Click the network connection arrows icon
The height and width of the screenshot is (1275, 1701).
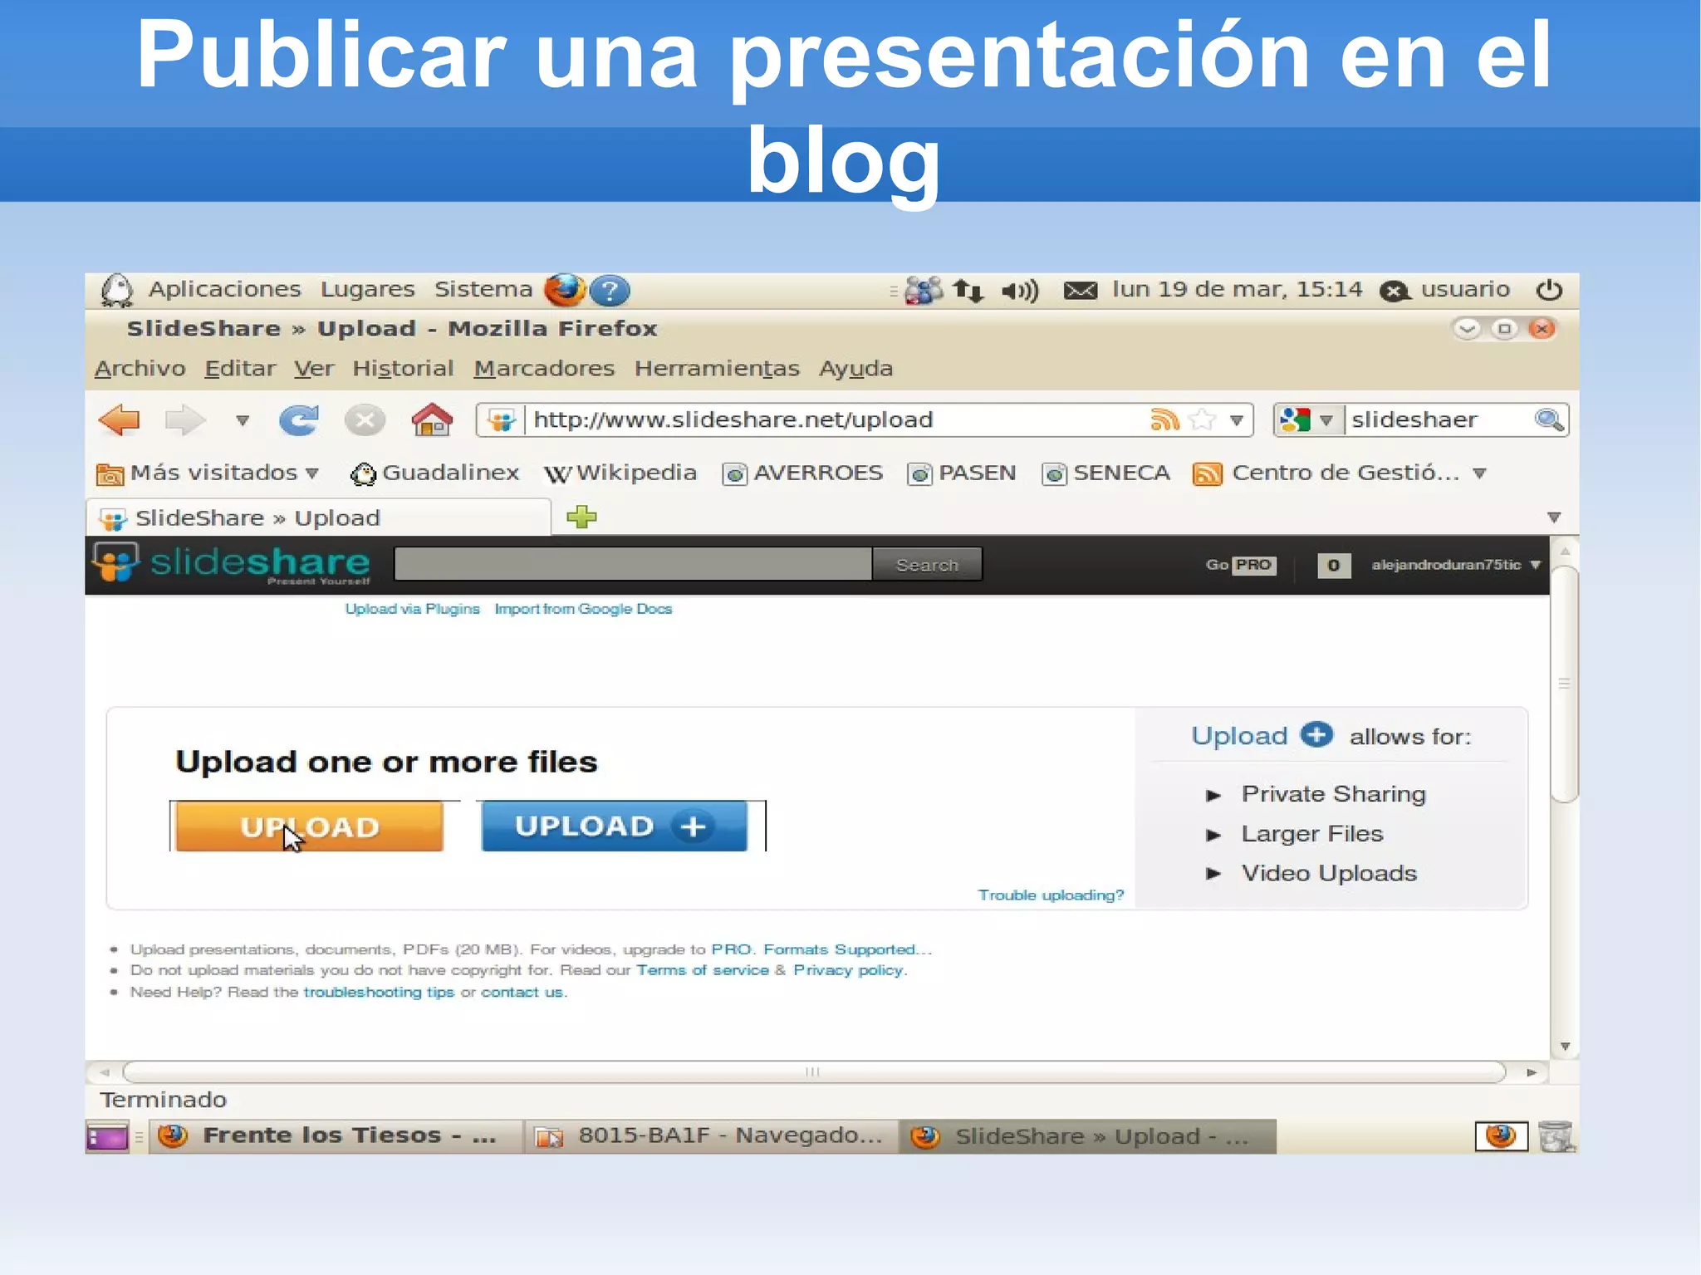click(968, 291)
